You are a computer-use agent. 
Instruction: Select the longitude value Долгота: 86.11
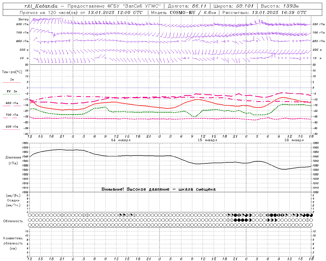pos(187,6)
